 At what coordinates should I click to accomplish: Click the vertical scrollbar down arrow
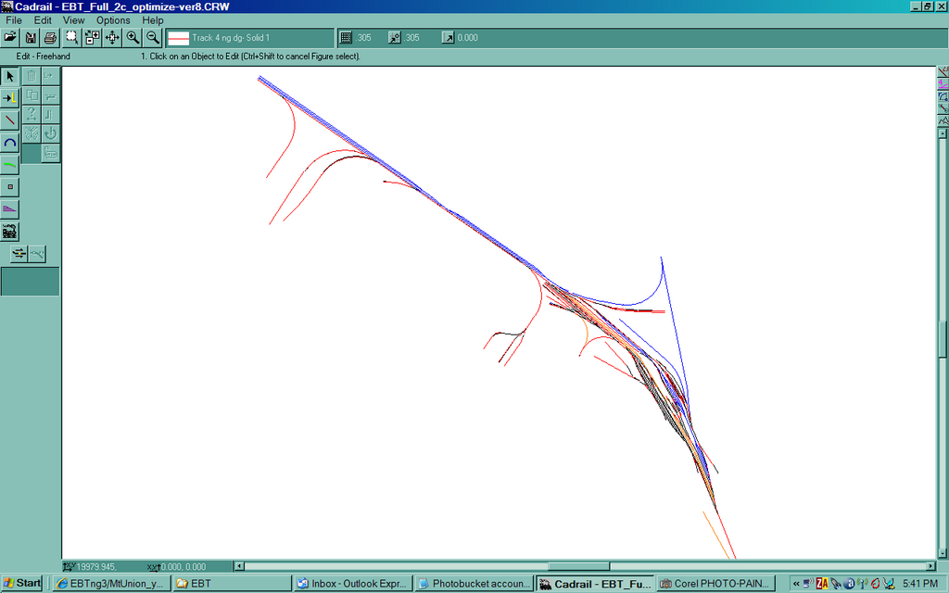pos(943,552)
